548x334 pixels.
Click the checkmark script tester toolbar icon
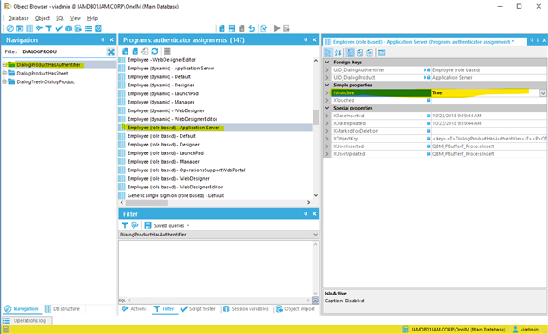point(59,28)
